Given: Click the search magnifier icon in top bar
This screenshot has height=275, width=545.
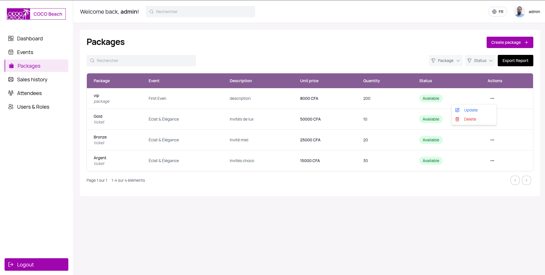Looking at the screenshot, I should 151,12.
